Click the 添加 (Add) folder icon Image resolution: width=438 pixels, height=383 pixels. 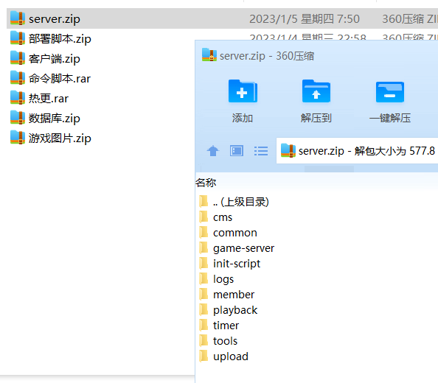[x=243, y=91]
